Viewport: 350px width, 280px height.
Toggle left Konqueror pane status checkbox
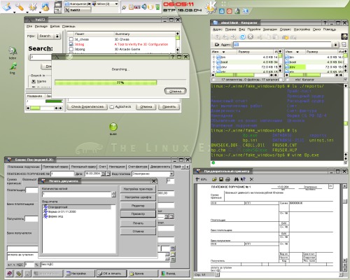click(x=213, y=80)
